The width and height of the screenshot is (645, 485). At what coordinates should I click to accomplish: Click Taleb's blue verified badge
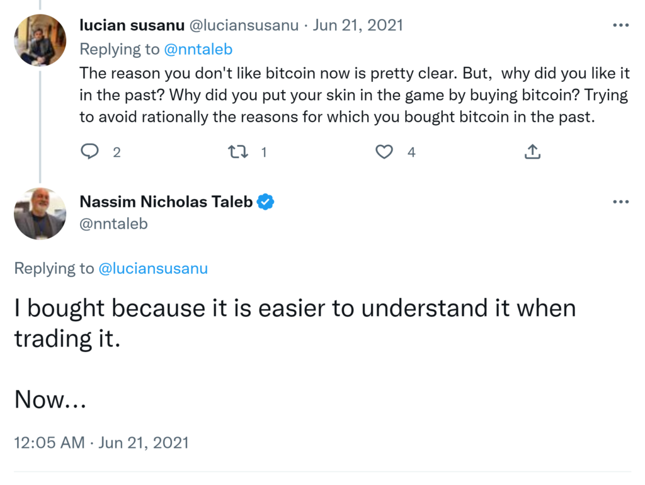tap(266, 202)
